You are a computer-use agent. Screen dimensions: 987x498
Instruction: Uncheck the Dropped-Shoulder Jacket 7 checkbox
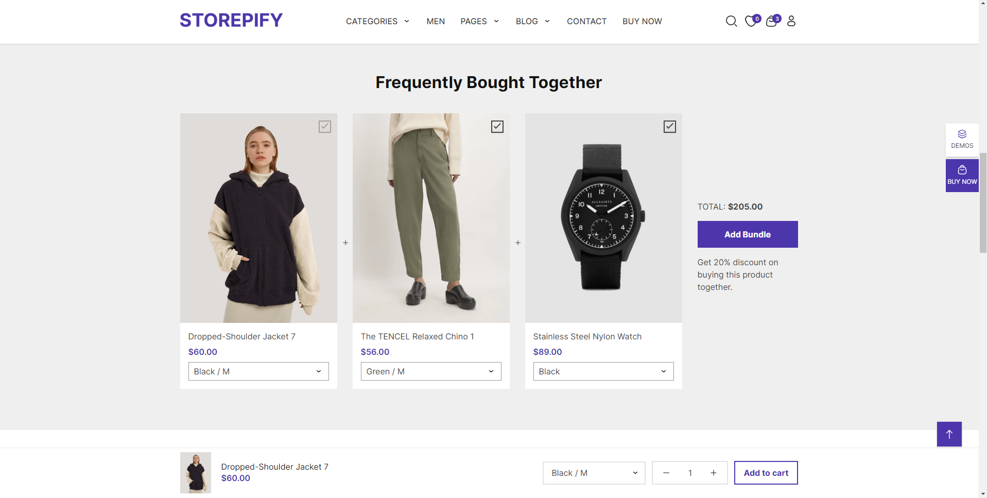324,126
